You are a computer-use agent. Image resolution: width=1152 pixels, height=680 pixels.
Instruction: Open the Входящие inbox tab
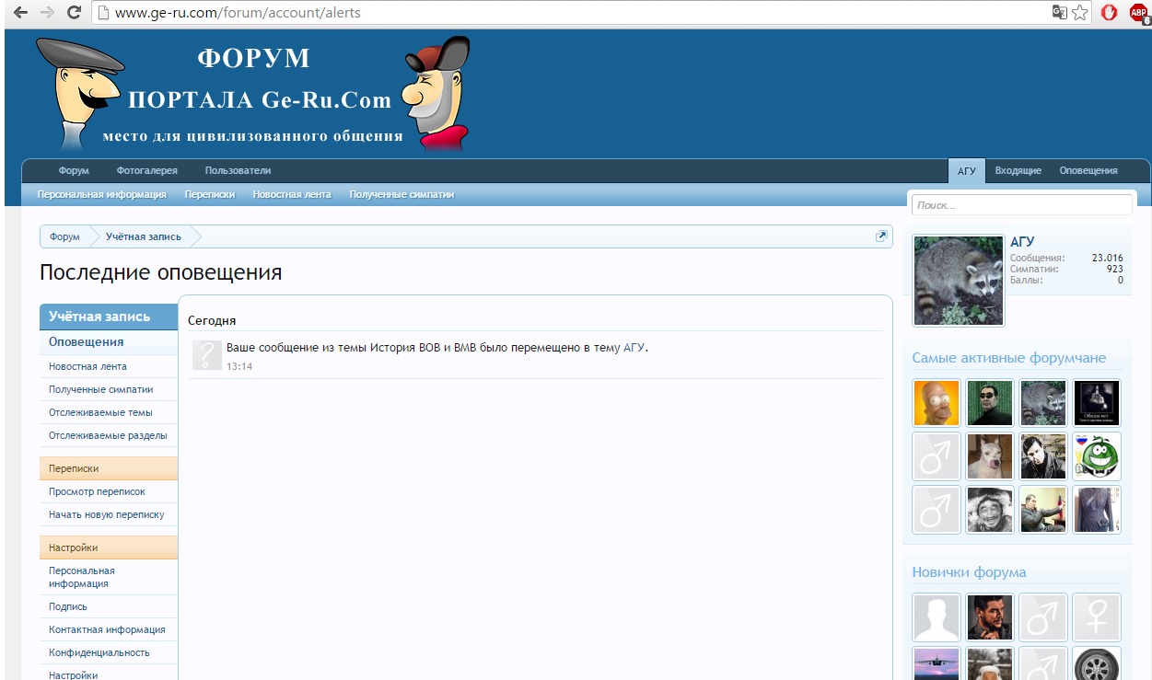point(1018,170)
